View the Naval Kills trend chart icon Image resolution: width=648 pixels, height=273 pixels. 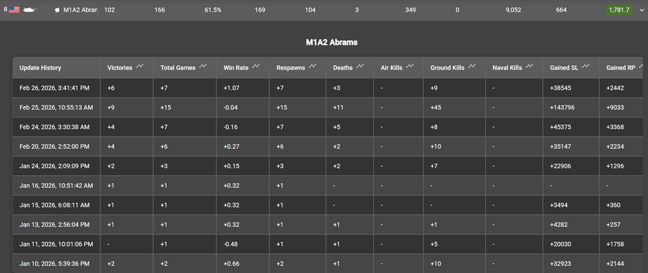tap(530, 67)
